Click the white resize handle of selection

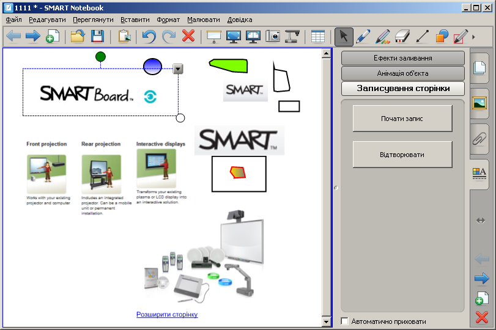180,118
